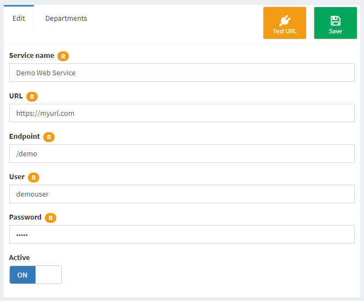The image size is (364, 301).
Task: Focus the Service name input field
Action: click(182, 73)
